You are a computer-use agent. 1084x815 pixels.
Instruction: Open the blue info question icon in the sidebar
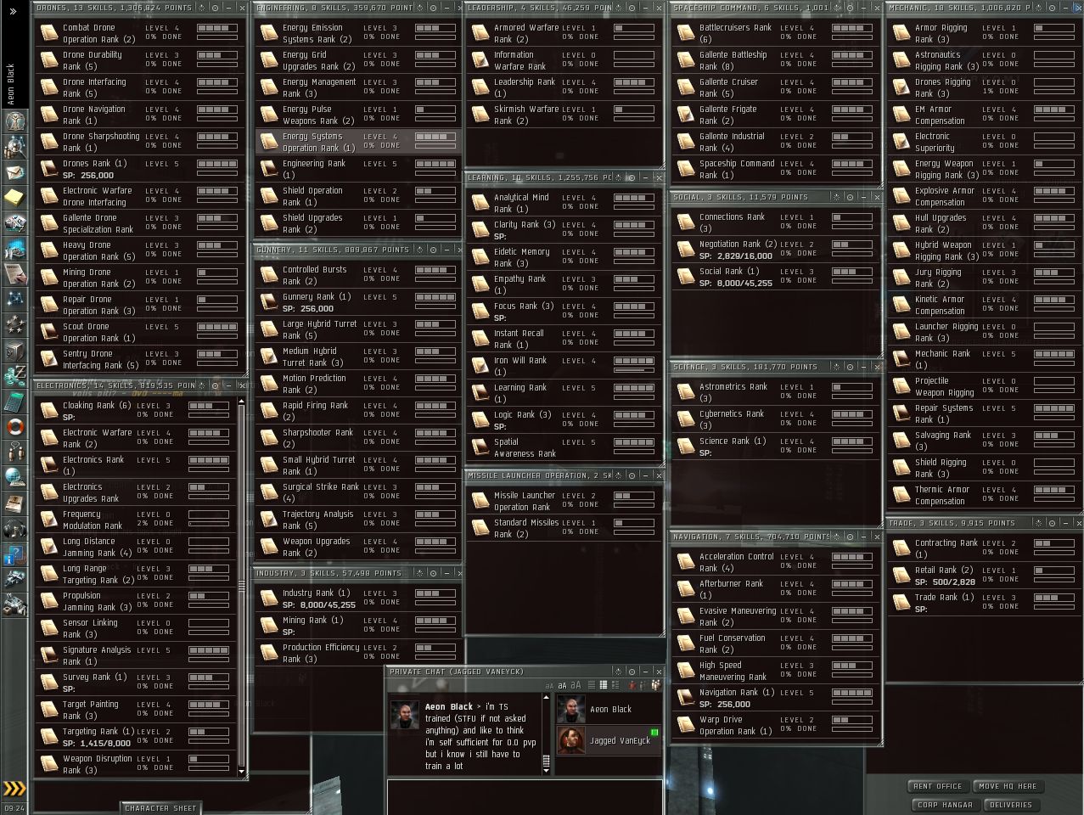pos(16,554)
